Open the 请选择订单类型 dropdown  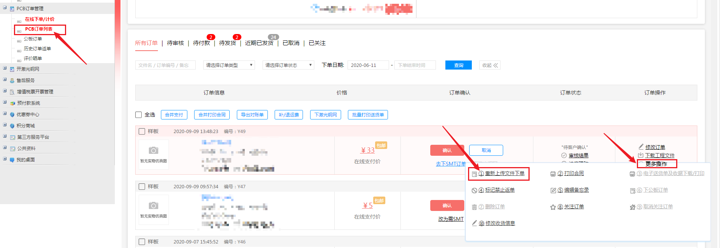coord(229,65)
